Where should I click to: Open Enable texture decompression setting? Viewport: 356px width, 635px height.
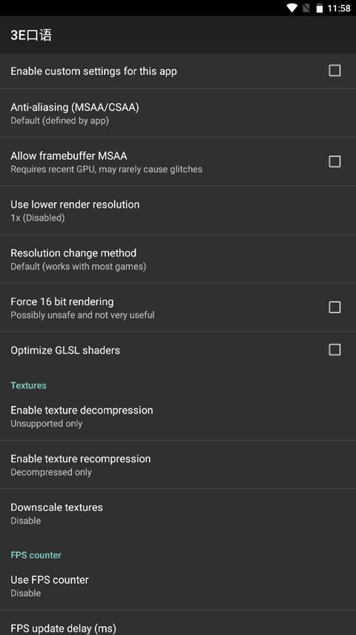click(178, 416)
